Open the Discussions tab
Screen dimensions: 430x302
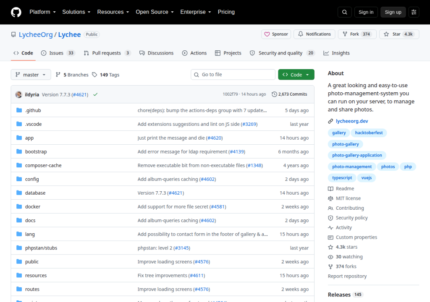(x=156, y=53)
